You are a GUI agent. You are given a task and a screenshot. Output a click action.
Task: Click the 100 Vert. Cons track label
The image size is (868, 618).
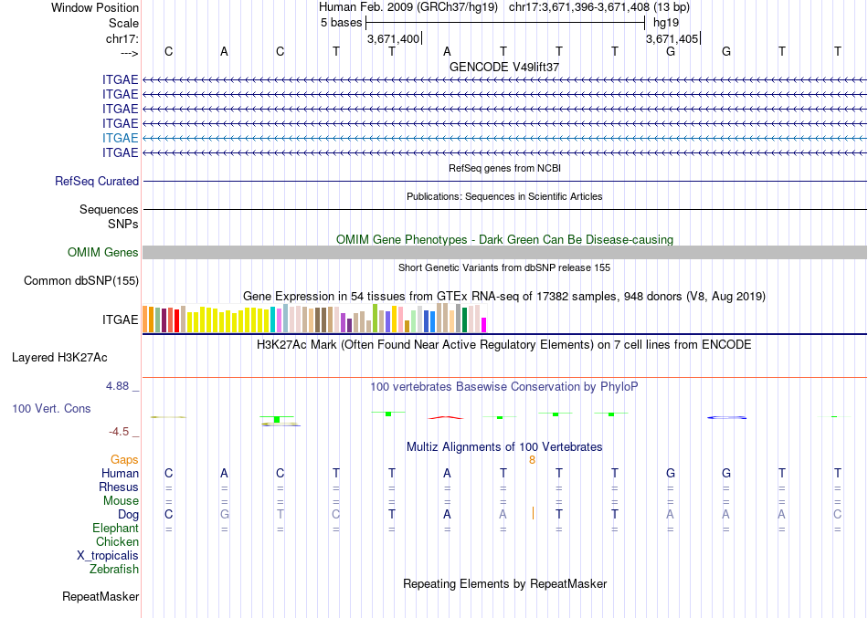(51, 408)
